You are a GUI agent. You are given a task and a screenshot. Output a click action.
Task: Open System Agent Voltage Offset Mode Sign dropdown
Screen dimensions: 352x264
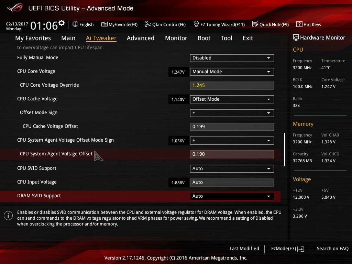(x=232, y=141)
